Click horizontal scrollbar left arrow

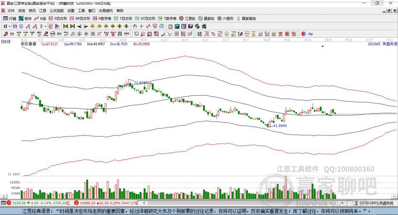point(144,203)
